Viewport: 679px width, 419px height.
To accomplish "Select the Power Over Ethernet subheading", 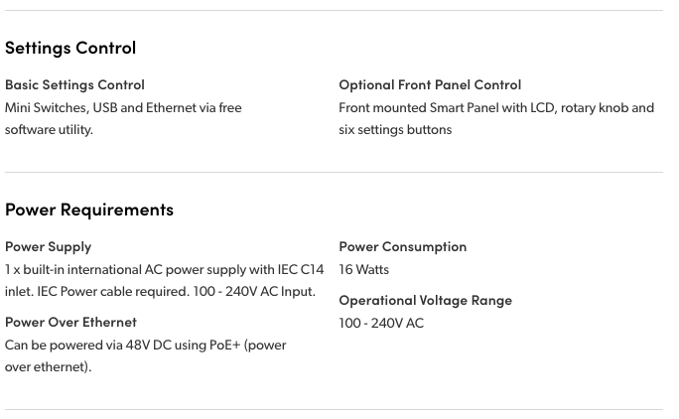I will 70,322.
